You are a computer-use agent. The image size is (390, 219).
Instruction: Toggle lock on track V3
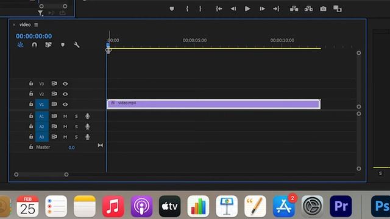(x=31, y=83)
